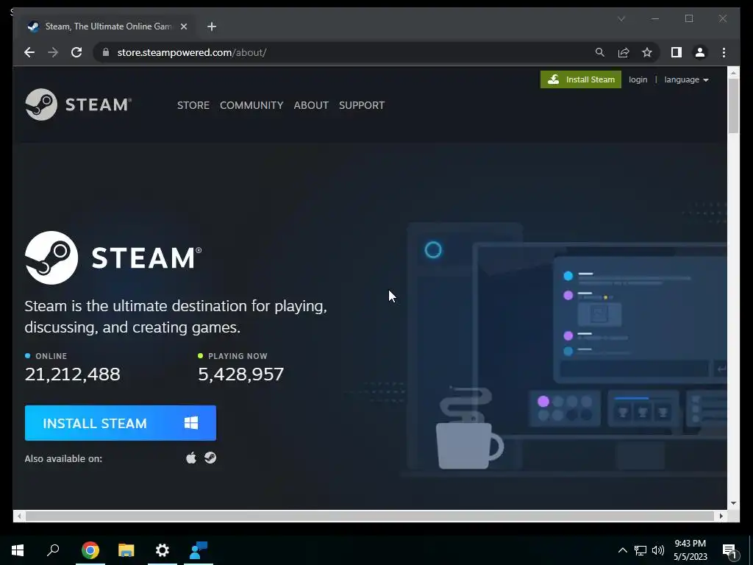Viewport: 753px width, 565px height.
Task: Click the playing now count 5,428,957
Action: (x=241, y=374)
